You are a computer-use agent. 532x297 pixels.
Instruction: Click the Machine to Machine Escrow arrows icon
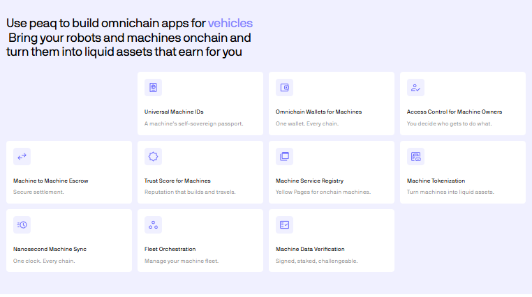click(22, 157)
